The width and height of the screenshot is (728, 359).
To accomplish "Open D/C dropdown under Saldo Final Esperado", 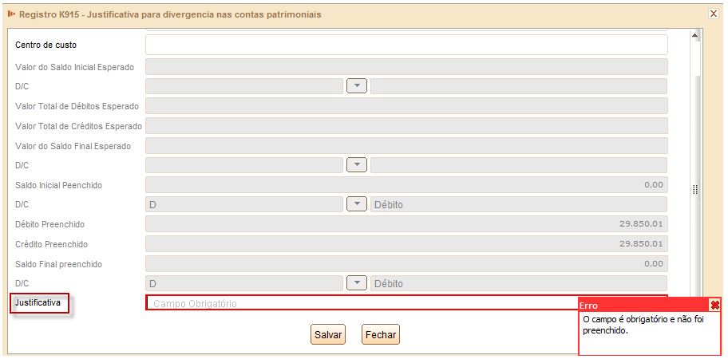I will coord(357,164).
